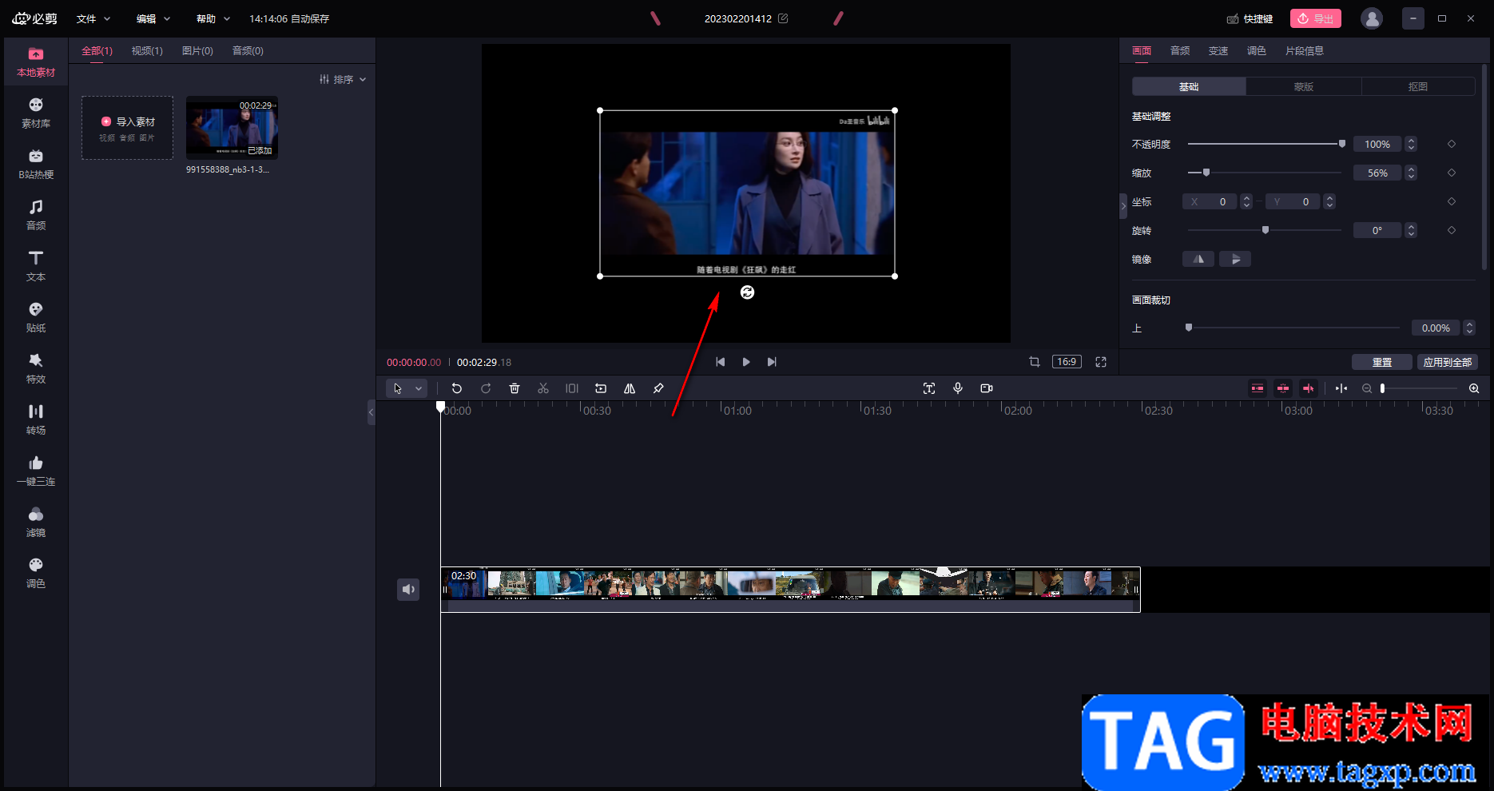Switch to 图片(0) media tab
The height and width of the screenshot is (791, 1494).
point(197,51)
